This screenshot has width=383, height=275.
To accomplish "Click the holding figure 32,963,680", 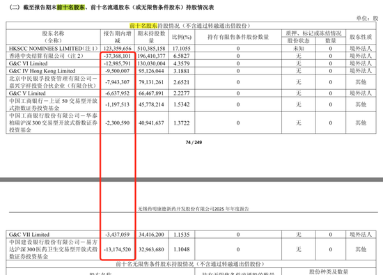I will [151, 249].
